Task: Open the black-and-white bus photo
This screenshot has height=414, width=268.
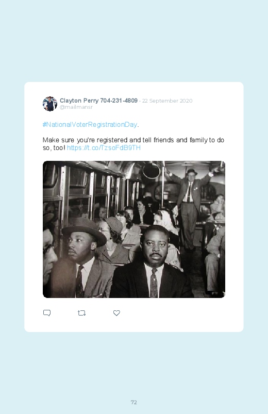Action: click(x=134, y=229)
